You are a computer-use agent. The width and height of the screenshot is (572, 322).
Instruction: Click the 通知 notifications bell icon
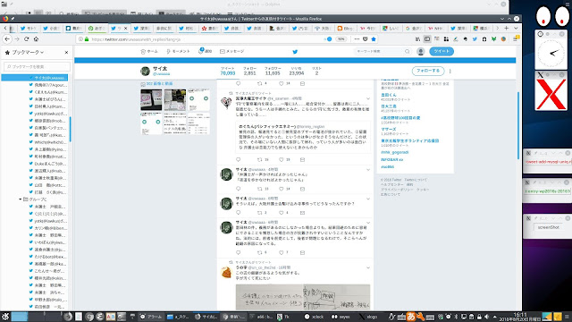[x=200, y=51]
